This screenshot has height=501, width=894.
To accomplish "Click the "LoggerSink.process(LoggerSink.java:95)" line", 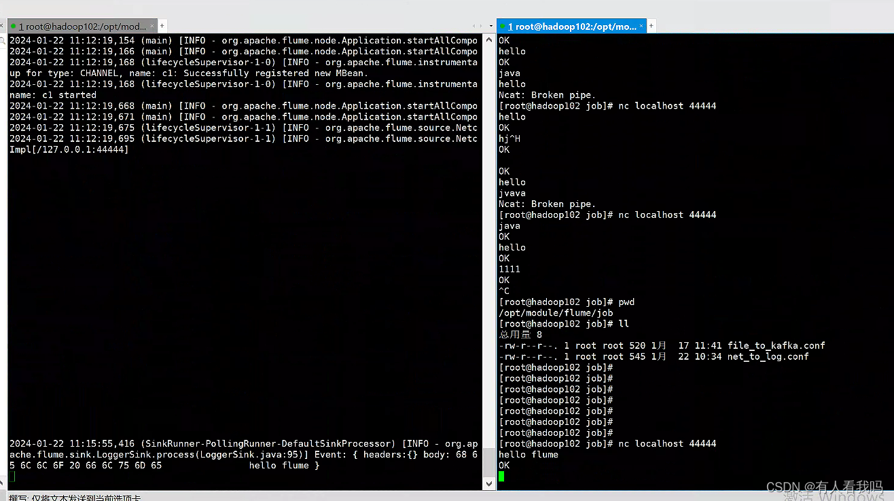I will click(243, 455).
